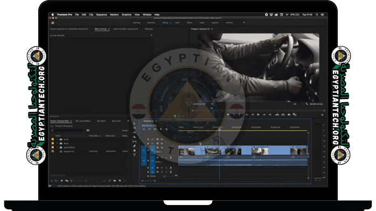Select the Selection arrow tool

(x=135, y=124)
